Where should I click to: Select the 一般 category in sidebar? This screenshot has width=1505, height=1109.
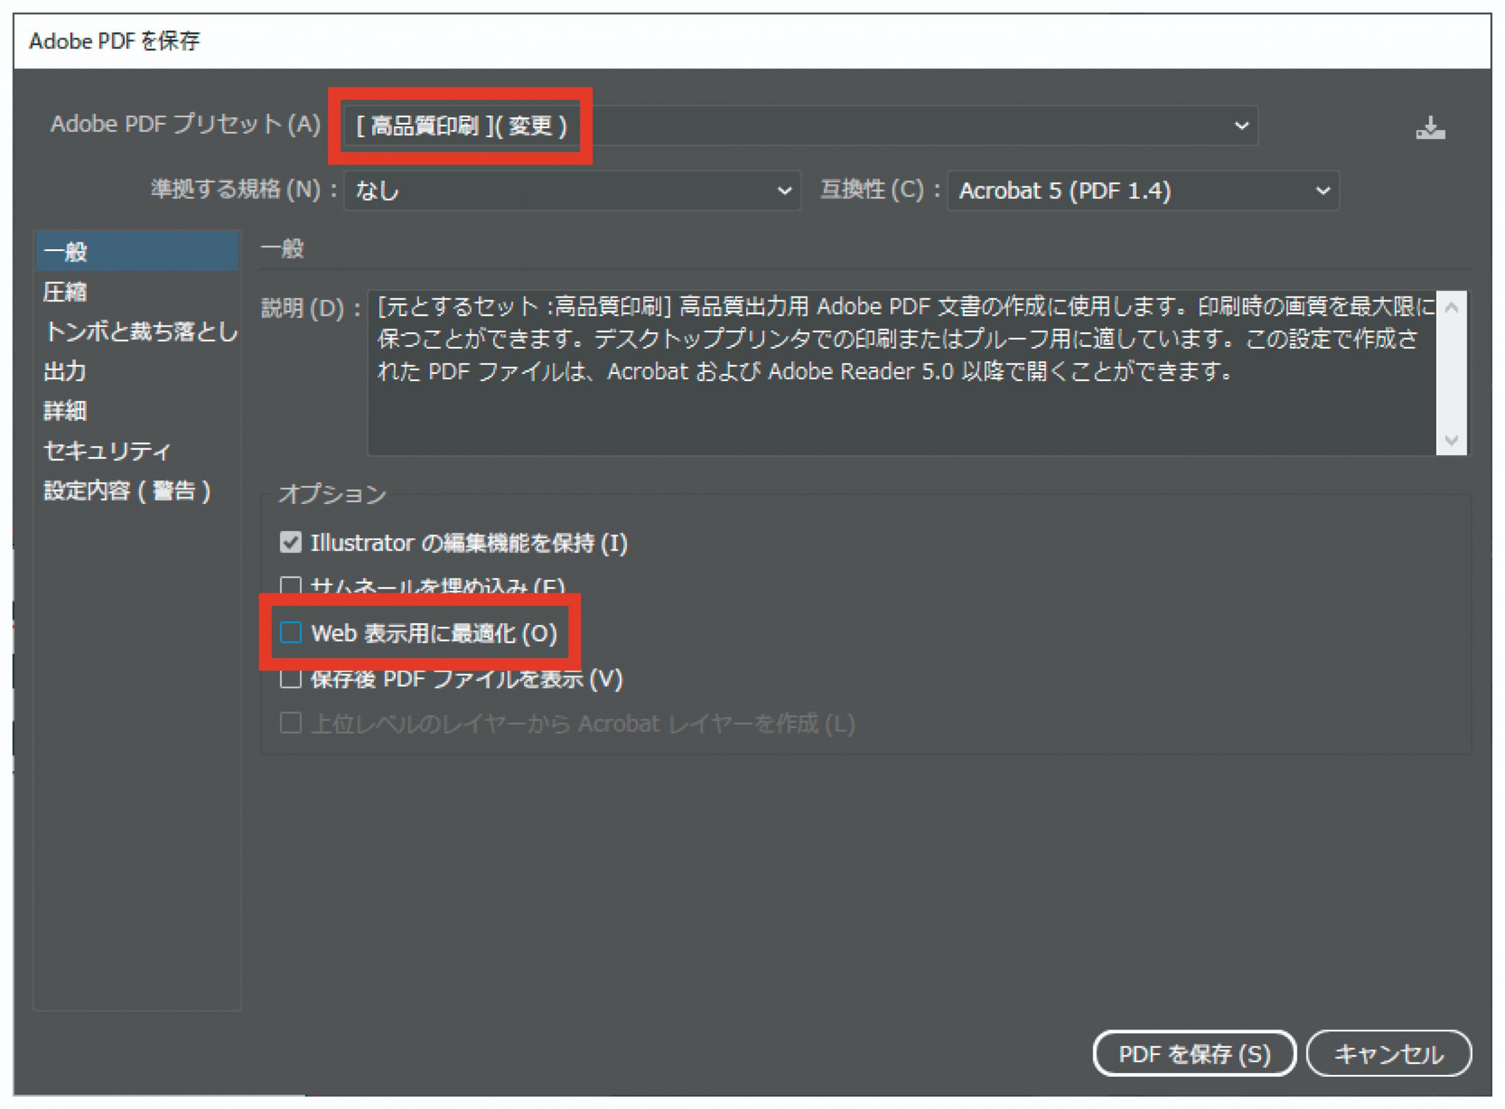[137, 252]
